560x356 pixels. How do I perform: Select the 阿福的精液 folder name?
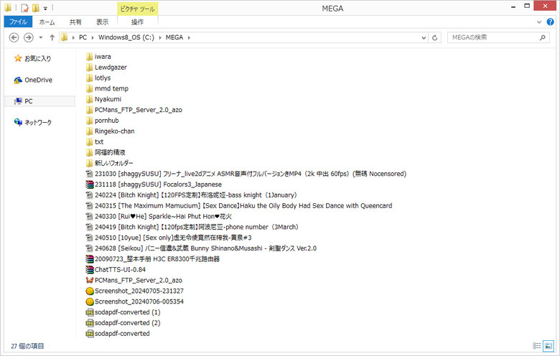pyautogui.click(x=110, y=153)
